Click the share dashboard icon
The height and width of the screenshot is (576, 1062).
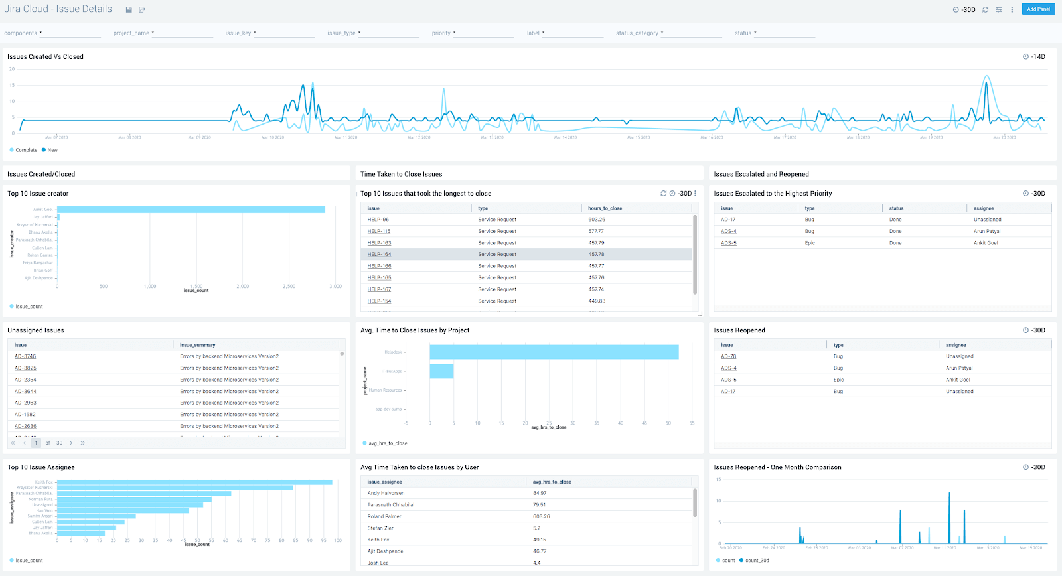coord(142,9)
